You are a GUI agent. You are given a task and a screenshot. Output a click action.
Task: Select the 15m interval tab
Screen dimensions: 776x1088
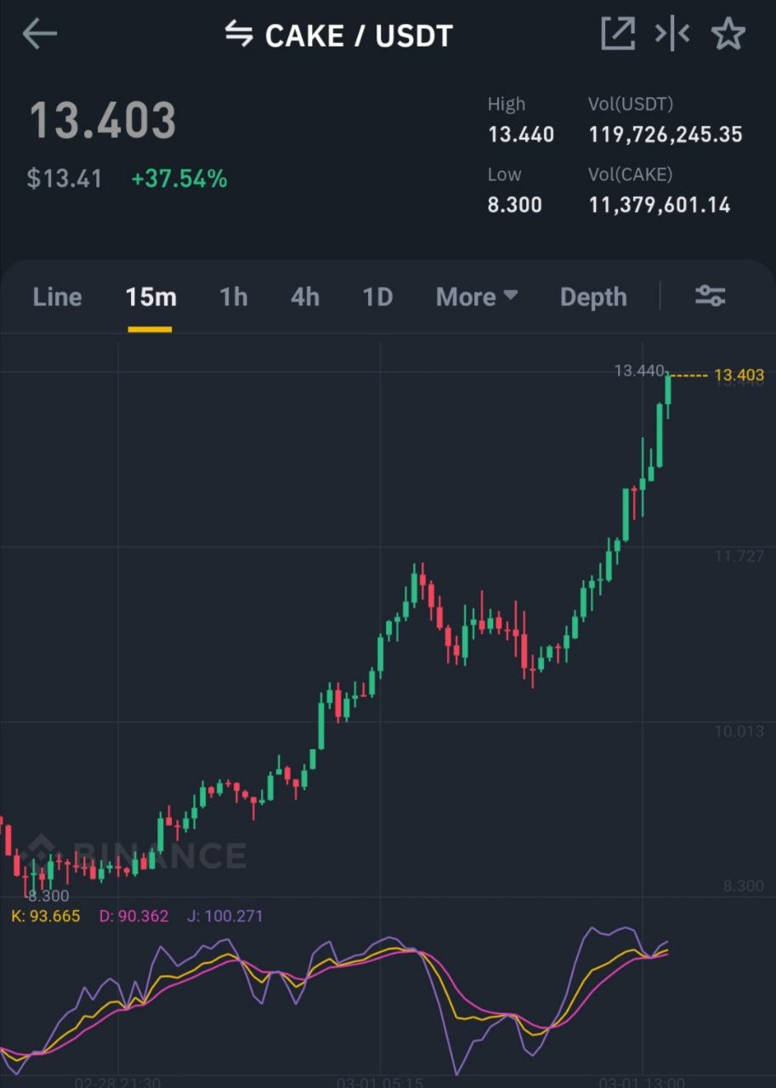pos(150,297)
